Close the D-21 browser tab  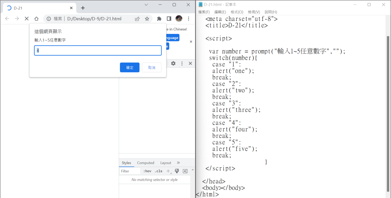(x=71, y=8)
